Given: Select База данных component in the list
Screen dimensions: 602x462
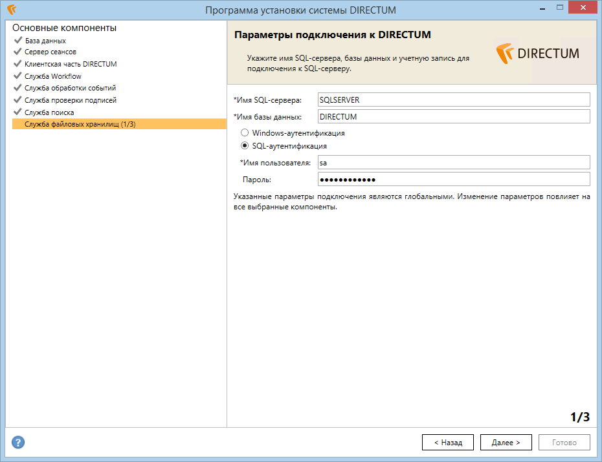Looking at the screenshot, I should [45, 41].
